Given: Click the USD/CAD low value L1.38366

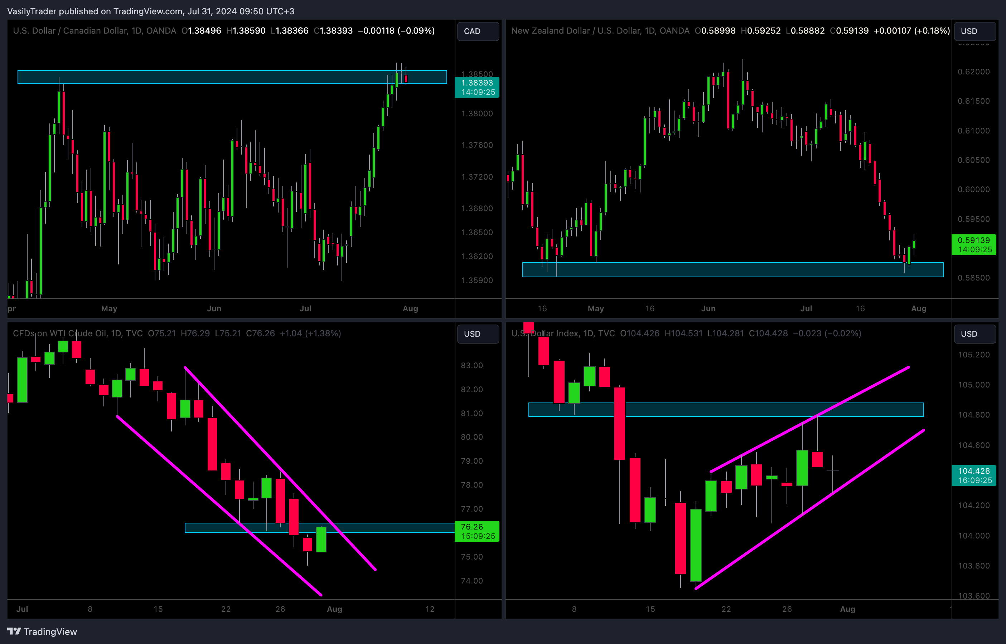Looking at the screenshot, I should (290, 30).
